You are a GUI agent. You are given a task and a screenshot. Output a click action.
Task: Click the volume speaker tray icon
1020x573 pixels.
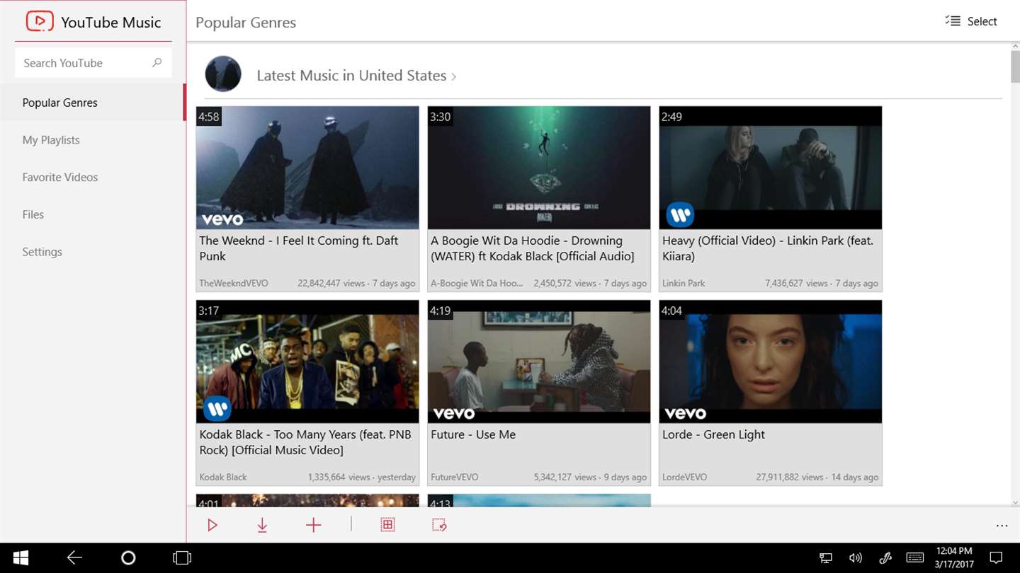coord(856,558)
